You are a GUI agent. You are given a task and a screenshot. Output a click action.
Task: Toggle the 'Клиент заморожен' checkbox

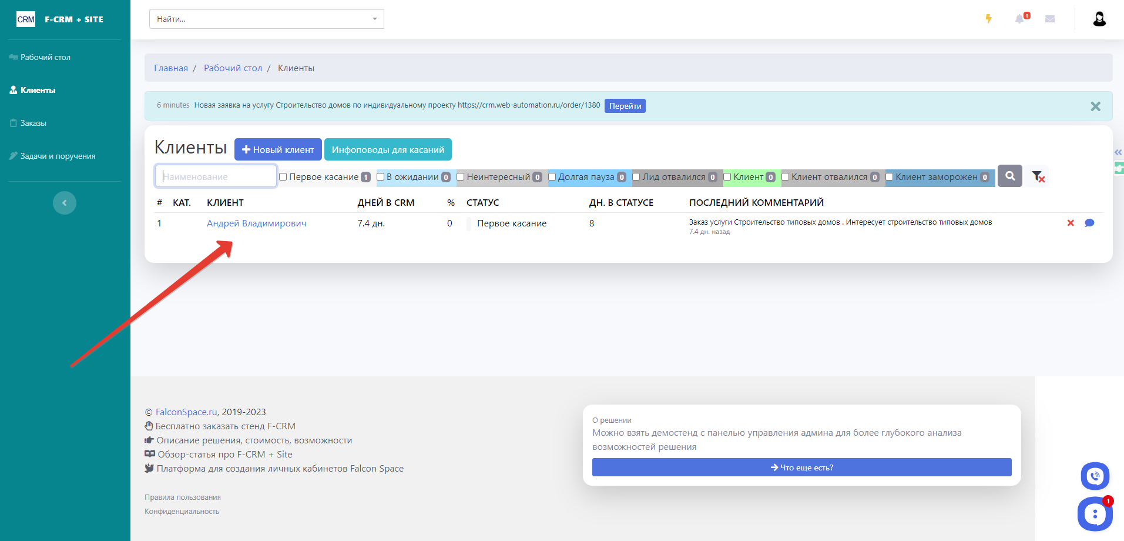pos(889,177)
